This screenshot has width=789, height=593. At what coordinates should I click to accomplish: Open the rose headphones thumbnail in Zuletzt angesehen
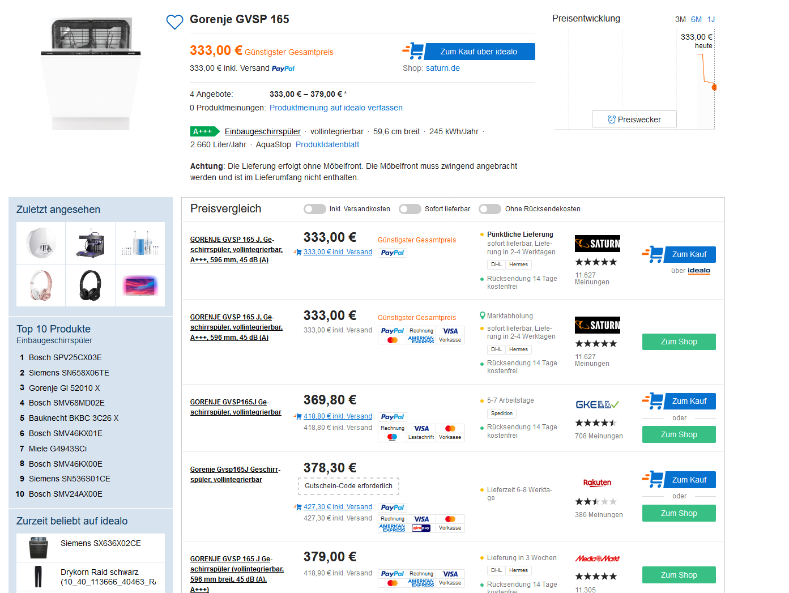41,285
